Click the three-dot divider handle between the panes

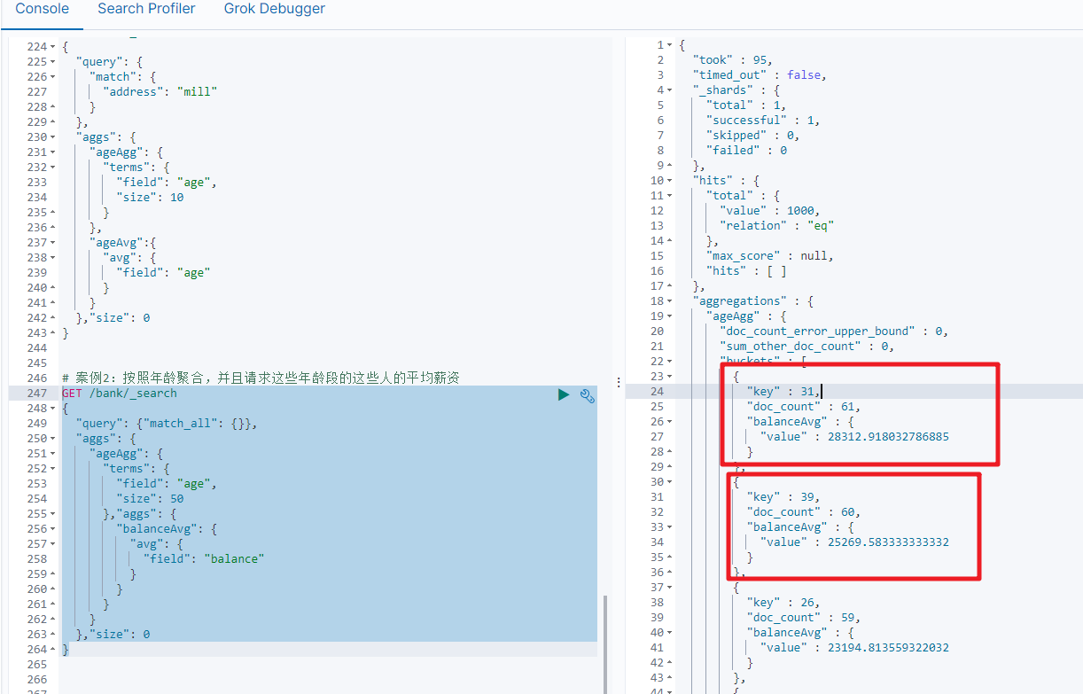click(x=618, y=381)
